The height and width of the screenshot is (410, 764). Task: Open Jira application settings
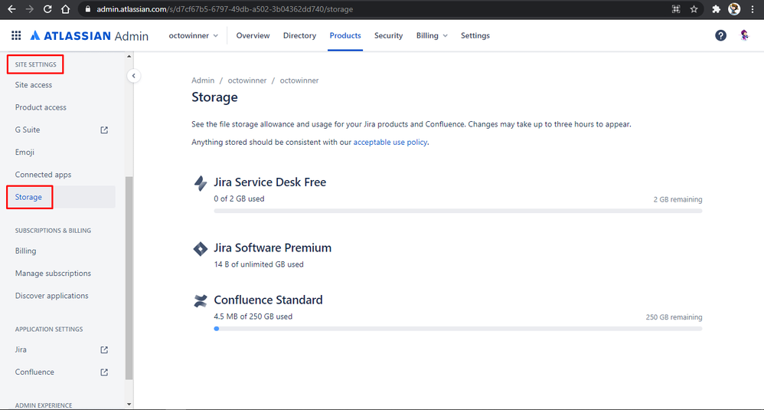[x=21, y=349]
